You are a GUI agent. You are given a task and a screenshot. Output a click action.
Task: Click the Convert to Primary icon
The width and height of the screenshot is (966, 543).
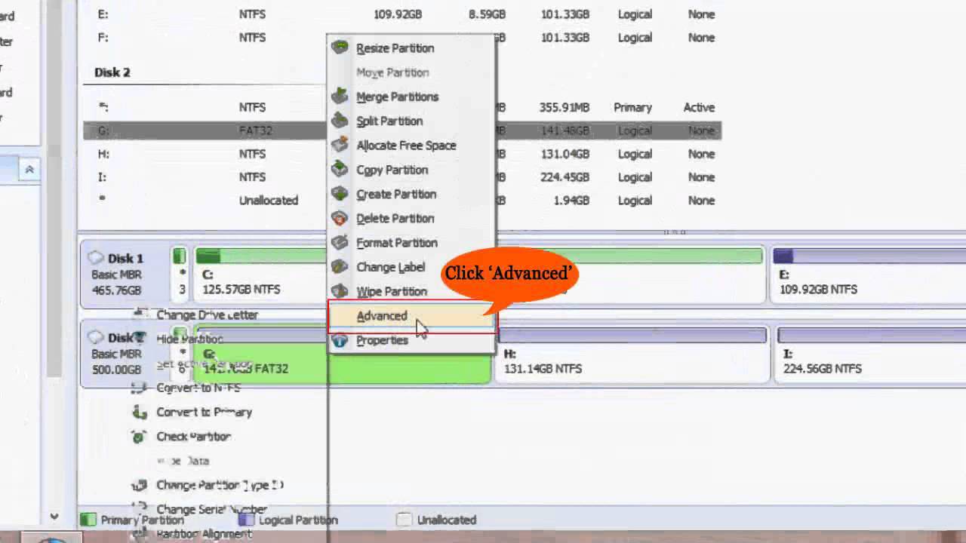(x=139, y=412)
